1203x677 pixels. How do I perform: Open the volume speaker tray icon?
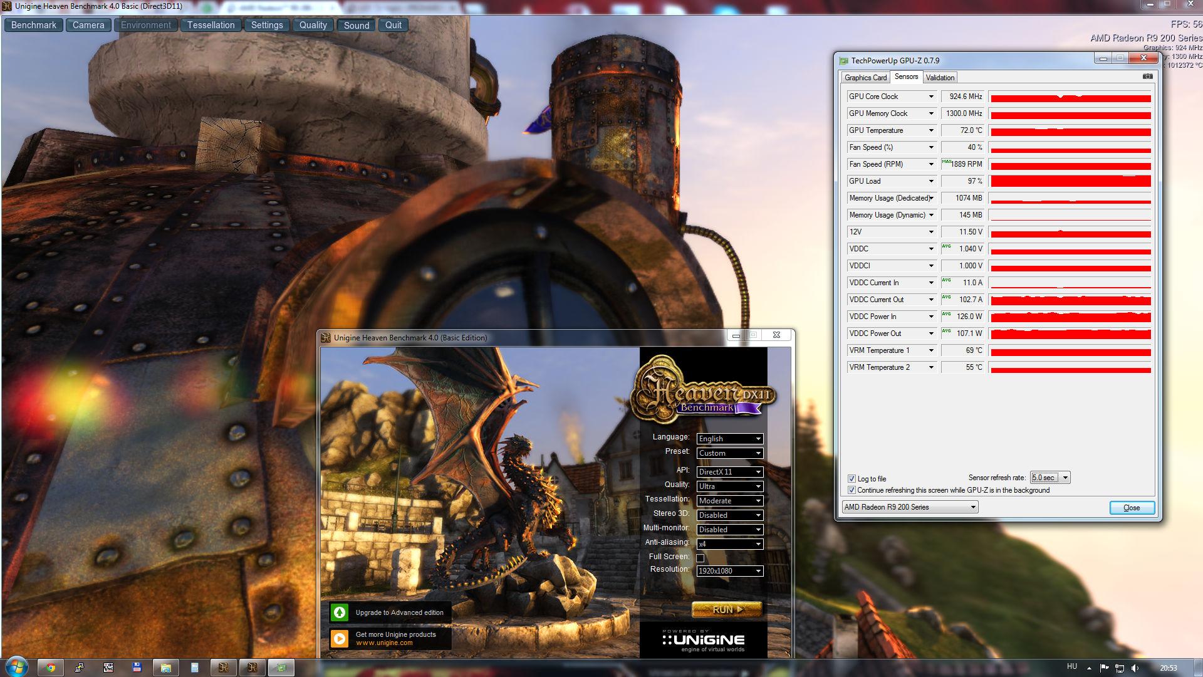pos(1135,668)
